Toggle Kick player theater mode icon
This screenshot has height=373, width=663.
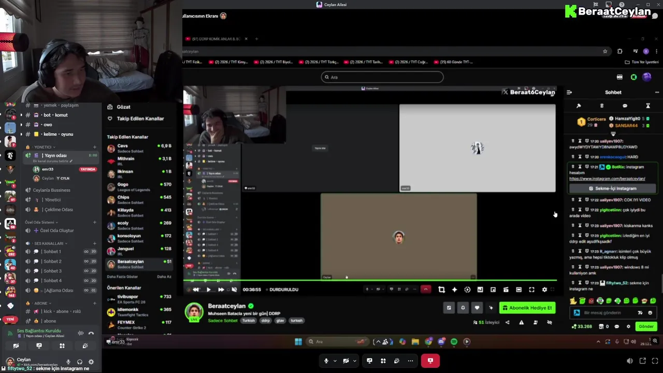click(x=518, y=290)
